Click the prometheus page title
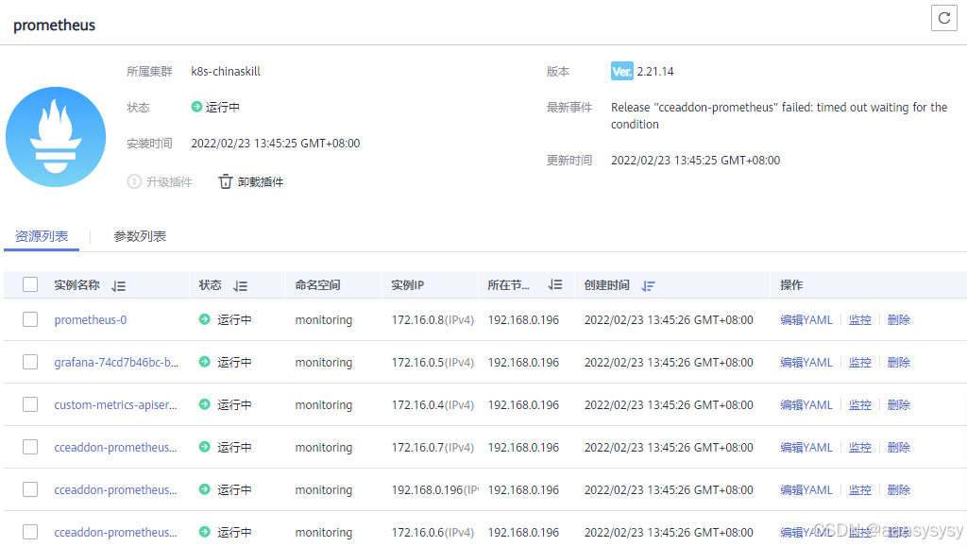This screenshot has height=547, width=967. [x=54, y=26]
